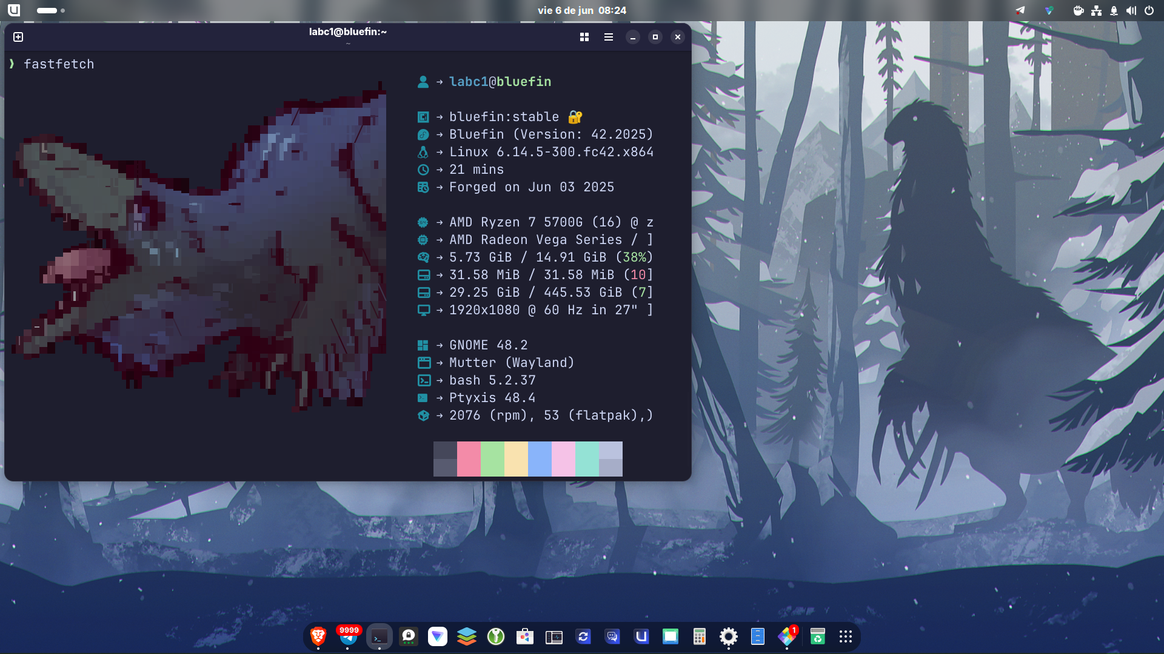Click the '1920x1080 @ 60 Hz in 27"' display line
Image resolution: width=1164 pixels, height=654 pixels.
[550, 310]
